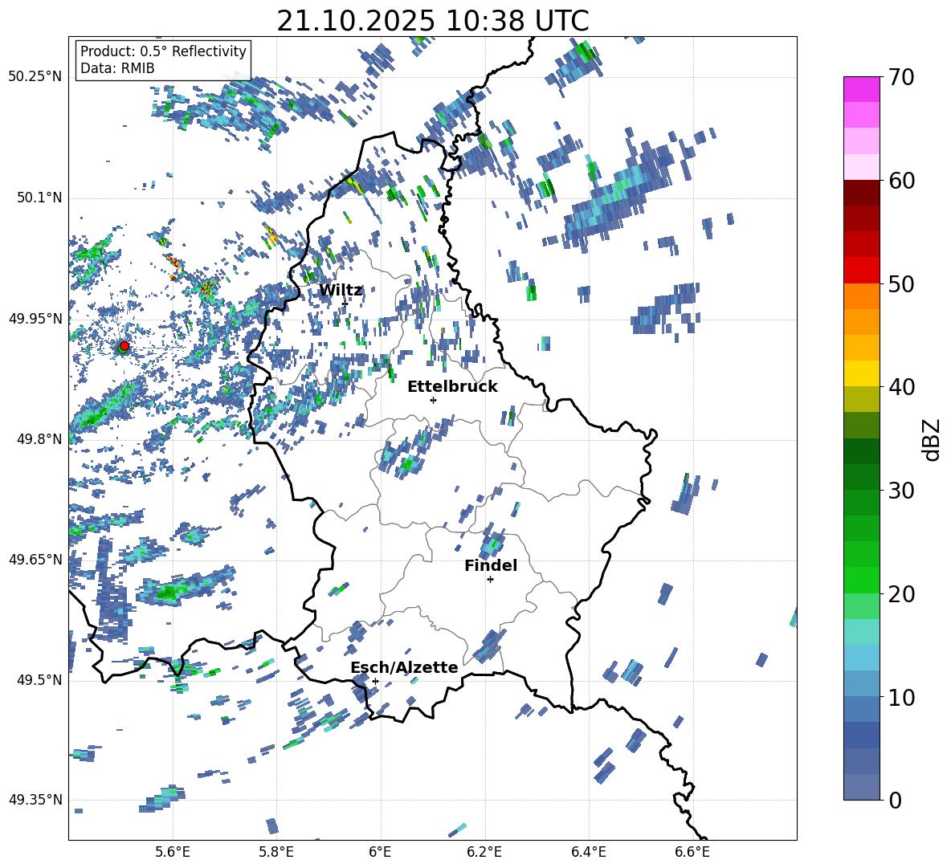Click the 5.6°E longitude label
This screenshot has height=868, width=951.
(172, 852)
